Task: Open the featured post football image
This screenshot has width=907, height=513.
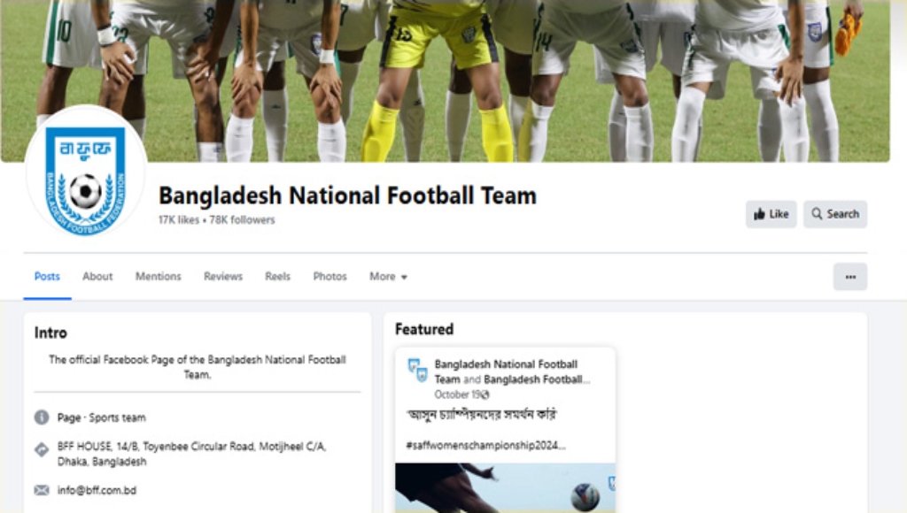Action: 505,487
